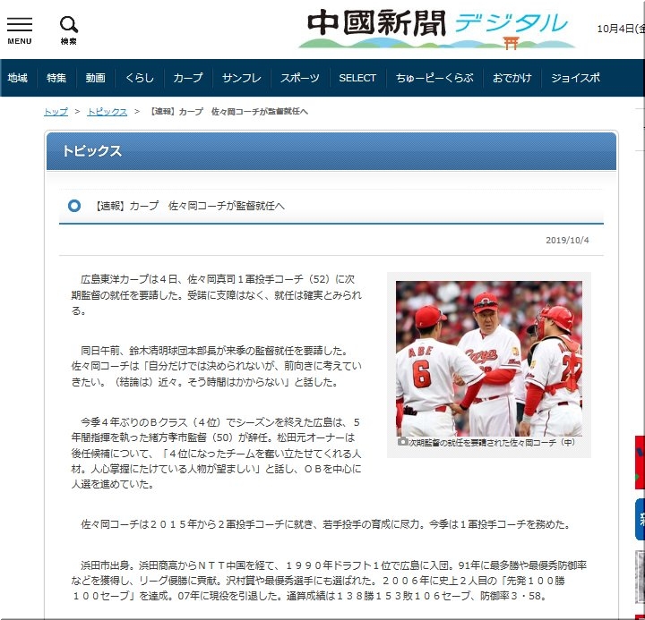
Task: Click the camera icon in photo caption
Action: pos(403,442)
